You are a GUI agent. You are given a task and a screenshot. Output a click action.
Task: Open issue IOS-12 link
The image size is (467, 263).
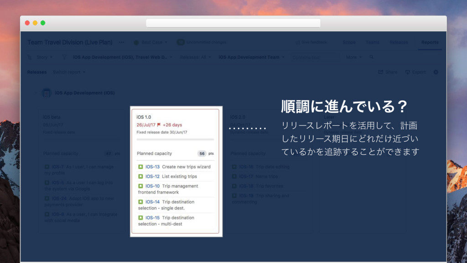tap(152, 176)
